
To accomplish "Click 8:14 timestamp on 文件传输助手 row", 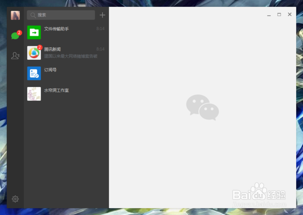I will pyautogui.click(x=101, y=29).
